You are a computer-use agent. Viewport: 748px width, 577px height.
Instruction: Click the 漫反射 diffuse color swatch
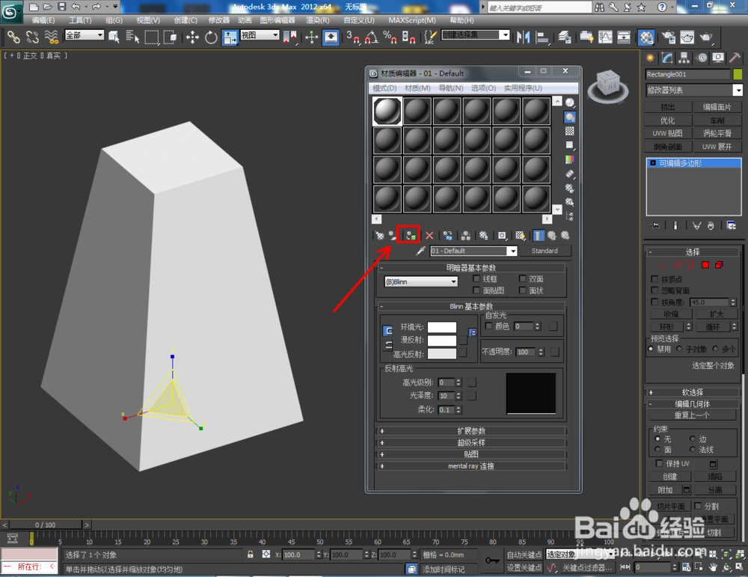(x=442, y=341)
